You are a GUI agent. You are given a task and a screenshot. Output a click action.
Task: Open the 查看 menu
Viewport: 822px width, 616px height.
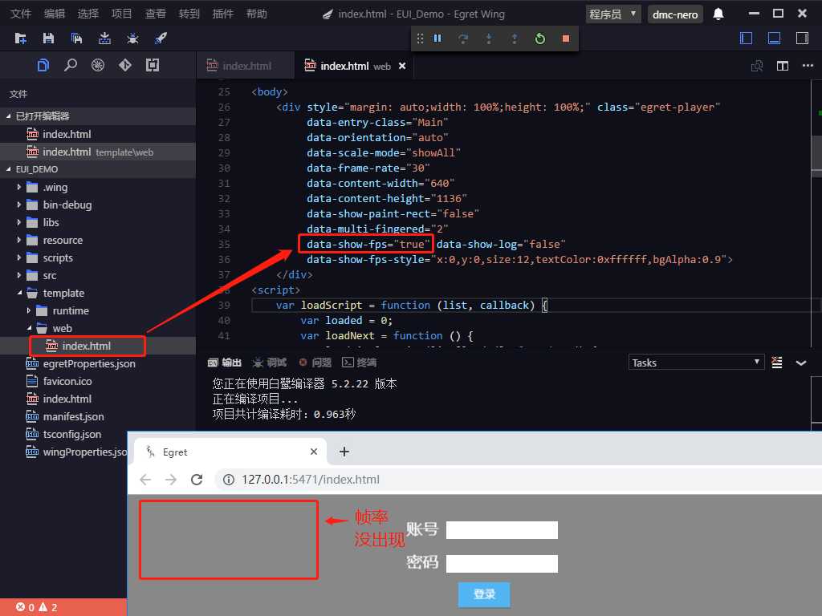[x=155, y=14]
